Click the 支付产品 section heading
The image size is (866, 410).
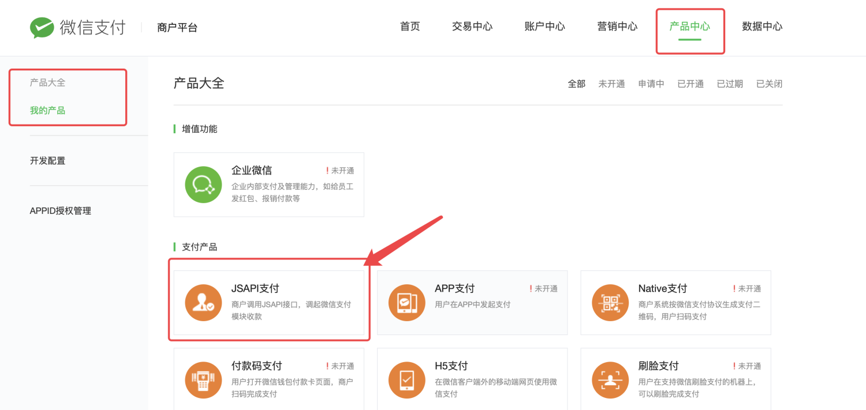click(x=200, y=247)
